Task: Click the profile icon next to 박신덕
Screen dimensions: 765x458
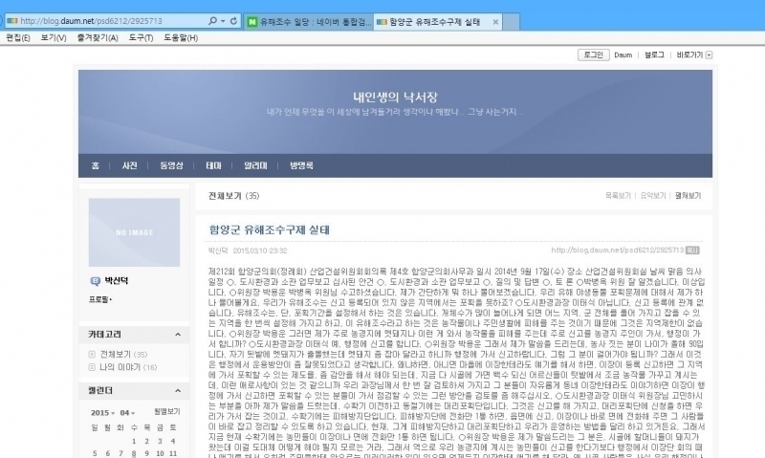Action: tap(96, 281)
